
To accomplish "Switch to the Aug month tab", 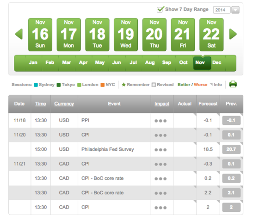I will pos(150,62).
